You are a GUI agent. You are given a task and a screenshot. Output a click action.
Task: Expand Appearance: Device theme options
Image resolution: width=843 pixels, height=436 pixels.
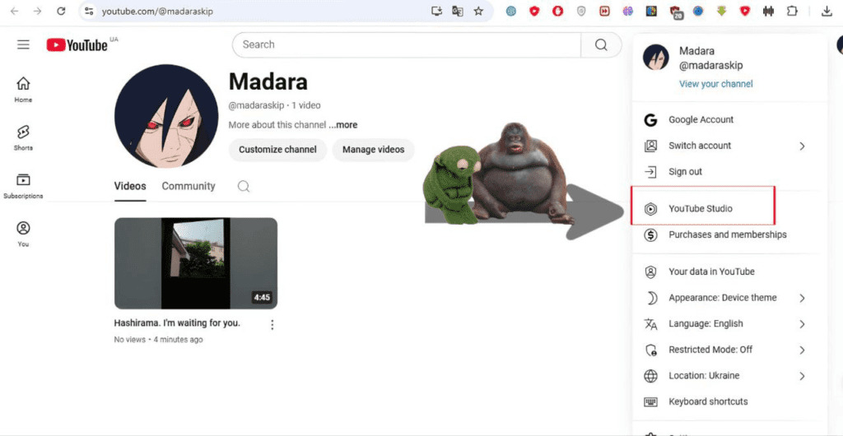[729, 298]
